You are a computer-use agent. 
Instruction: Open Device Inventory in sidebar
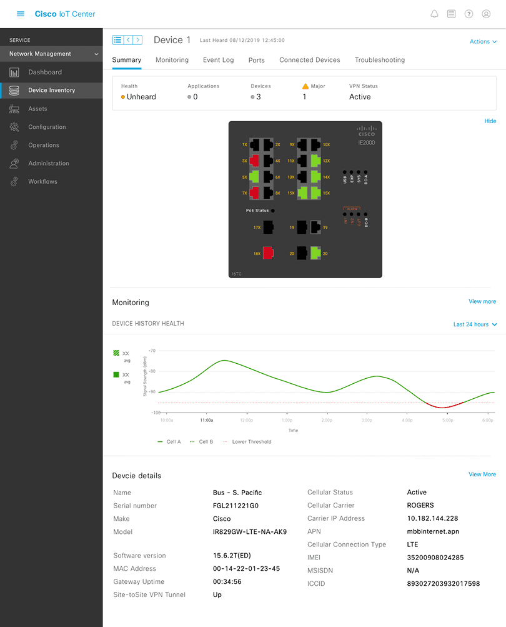[51, 91]
